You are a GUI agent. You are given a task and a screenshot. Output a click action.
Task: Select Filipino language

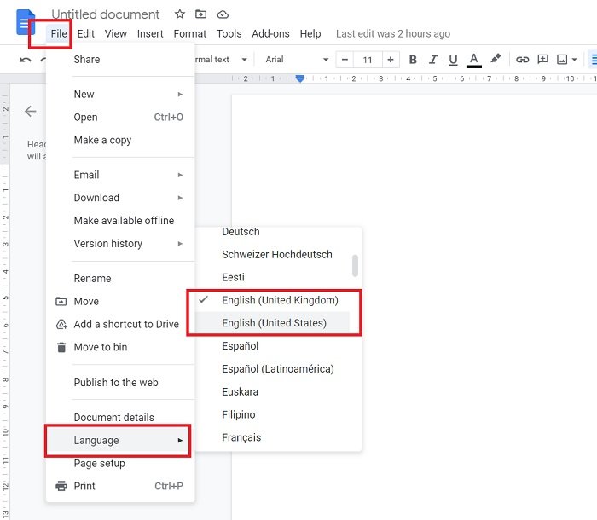tap(272, 414)
